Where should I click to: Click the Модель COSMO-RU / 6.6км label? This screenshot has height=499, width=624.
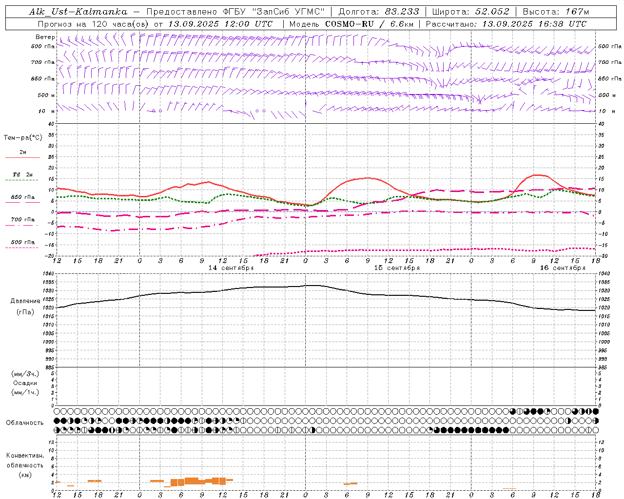(x=351, y=24)
